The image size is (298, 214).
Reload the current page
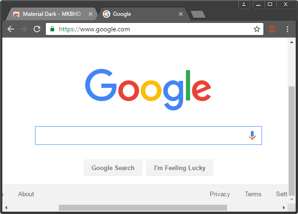pyautogui.click(x=37, y=29)
